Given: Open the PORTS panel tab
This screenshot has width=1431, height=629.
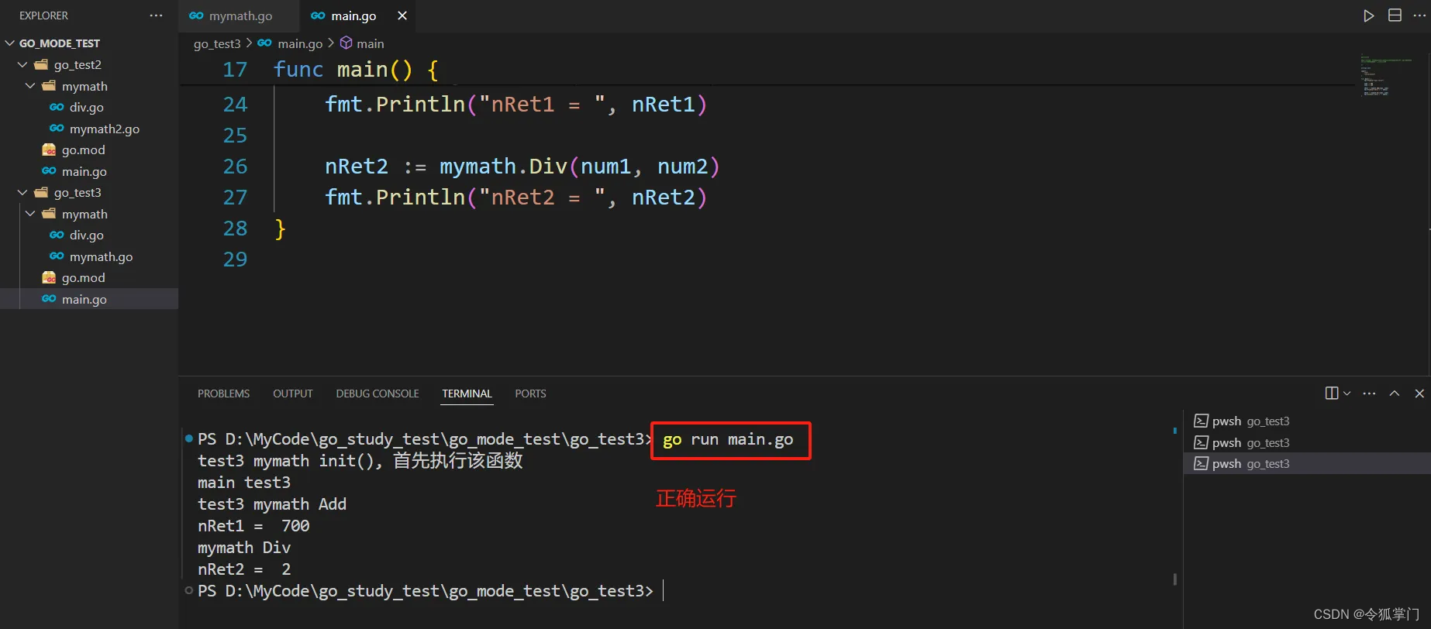Looking at the screenshot, I should click(530, 394).
